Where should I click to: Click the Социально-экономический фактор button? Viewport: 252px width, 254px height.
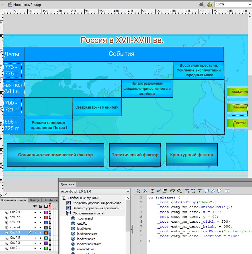[56, 155]
